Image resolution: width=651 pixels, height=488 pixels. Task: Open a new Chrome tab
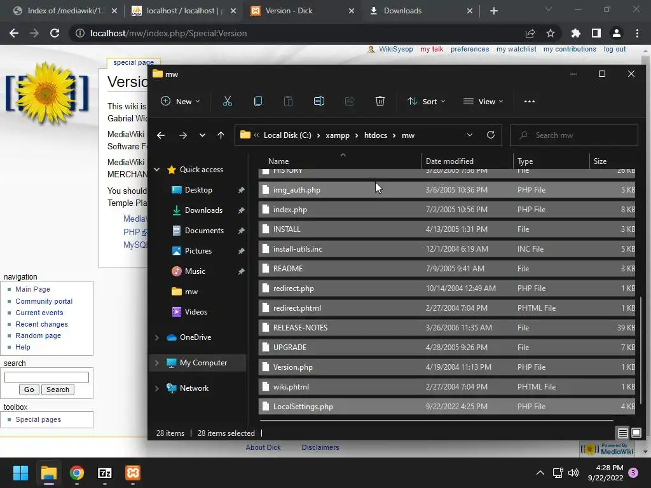(493, 11)
